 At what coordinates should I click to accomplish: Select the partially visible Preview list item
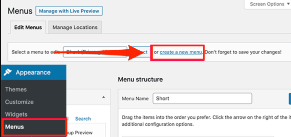coord(79,133)
